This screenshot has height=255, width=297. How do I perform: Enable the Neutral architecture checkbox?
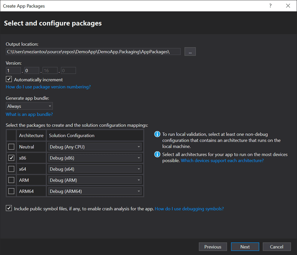(x=12, y=147)
